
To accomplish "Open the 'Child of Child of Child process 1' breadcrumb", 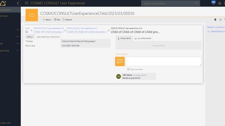I will point(87,32).
